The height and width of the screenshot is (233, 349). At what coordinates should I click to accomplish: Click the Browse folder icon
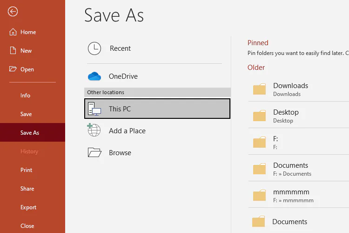(94, 153)
